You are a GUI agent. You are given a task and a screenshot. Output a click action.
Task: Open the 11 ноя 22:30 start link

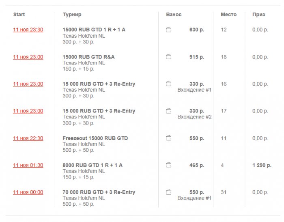coord(28,138)
